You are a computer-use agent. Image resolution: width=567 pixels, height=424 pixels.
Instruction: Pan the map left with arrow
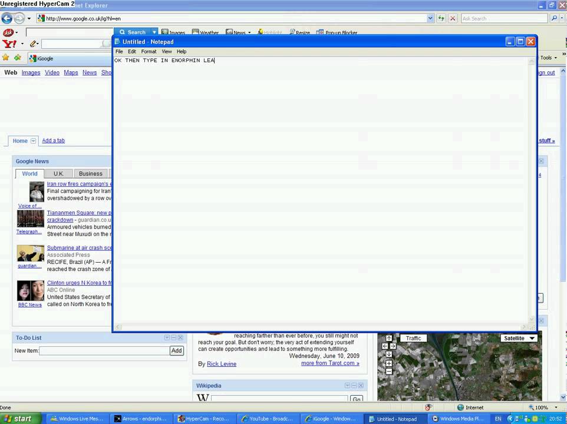coord(385,346)
